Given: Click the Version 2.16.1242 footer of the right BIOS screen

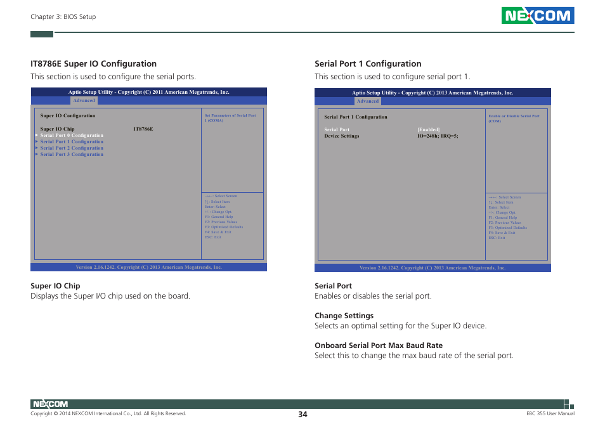Looking at the screenshot, I should tap(433, 268).
